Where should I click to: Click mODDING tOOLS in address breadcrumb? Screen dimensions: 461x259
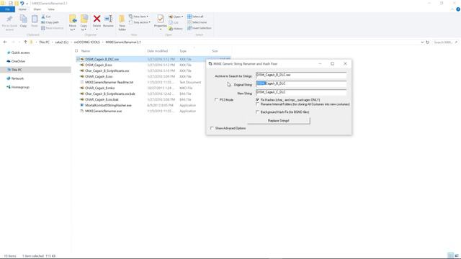pos(86,42)
